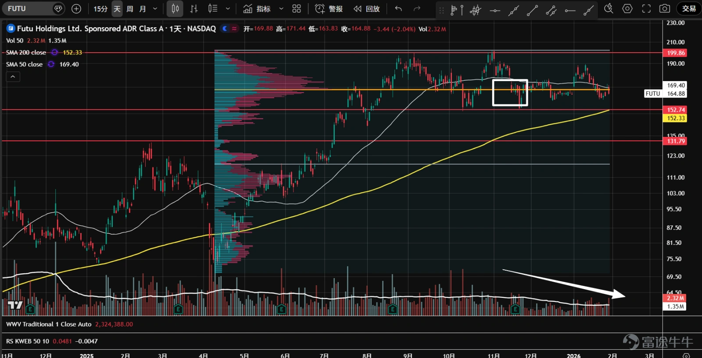Collapse the indicator legend with the chevron

click(13, 77)
